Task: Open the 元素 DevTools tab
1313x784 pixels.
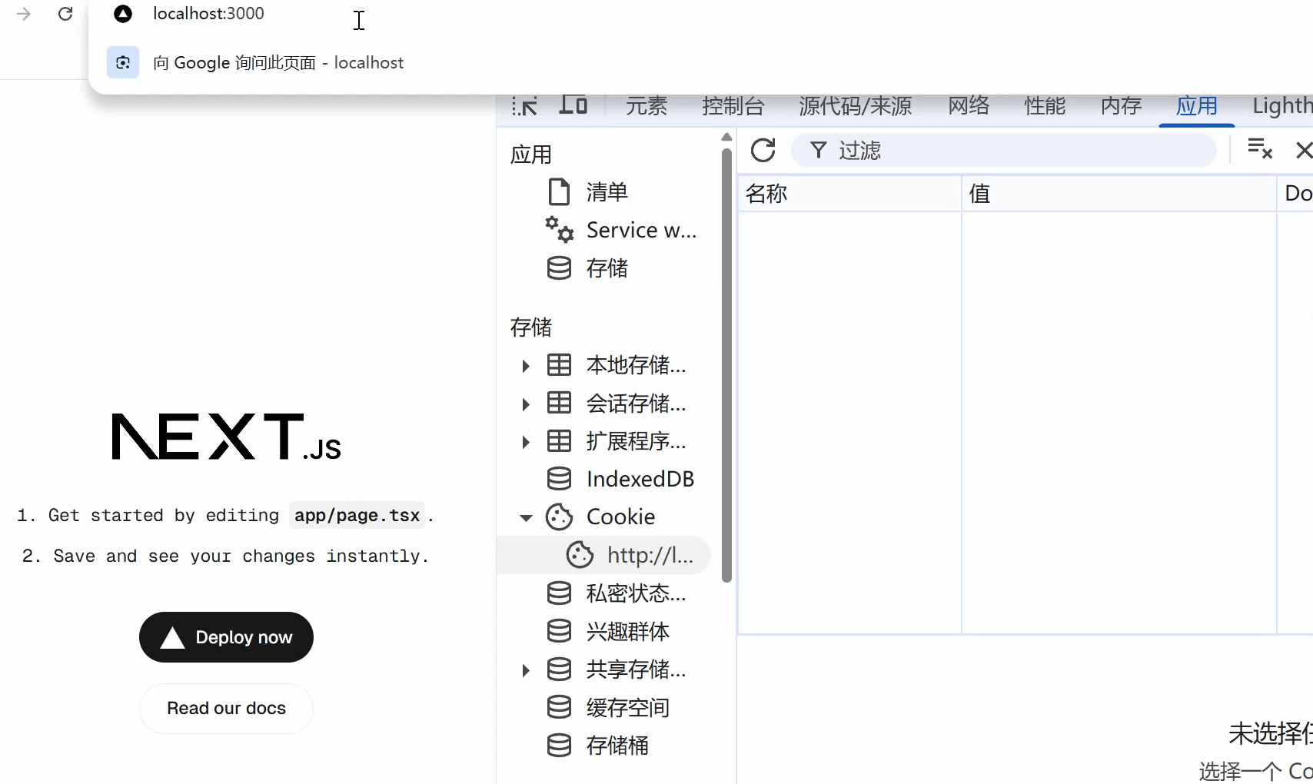Action: coord(647,106)
